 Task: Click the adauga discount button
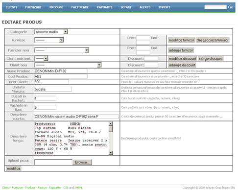coord(182,65)
